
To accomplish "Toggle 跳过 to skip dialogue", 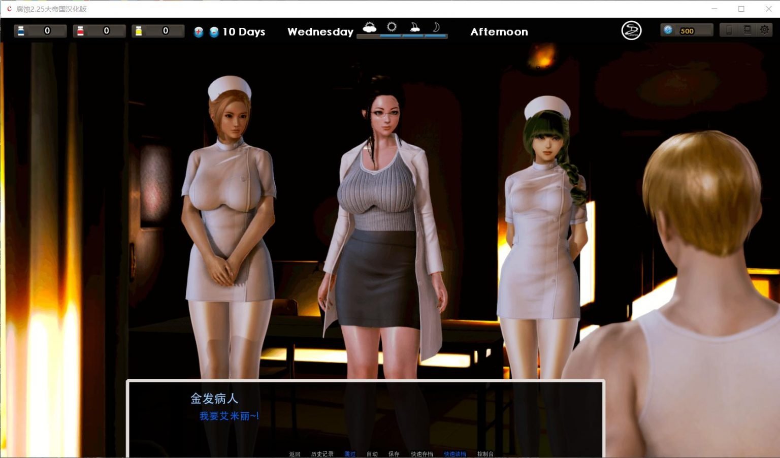I will pyautogui.click(x=349, y=453).
